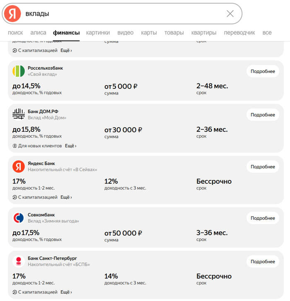This screenshot has width=290, height=301.
Task: Click the Совкомбанк logo icon
Action: pos(19,218)
